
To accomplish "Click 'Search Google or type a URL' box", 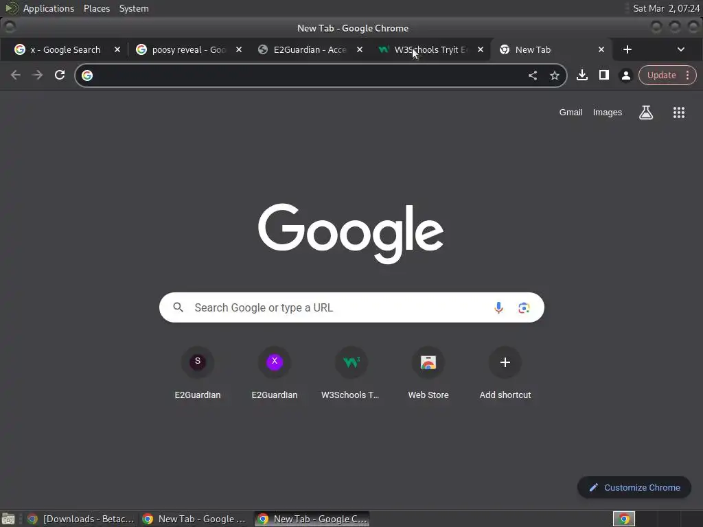I will pos(351,307).
